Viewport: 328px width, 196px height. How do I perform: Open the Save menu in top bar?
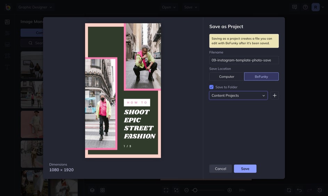click(x=191, y=7)
